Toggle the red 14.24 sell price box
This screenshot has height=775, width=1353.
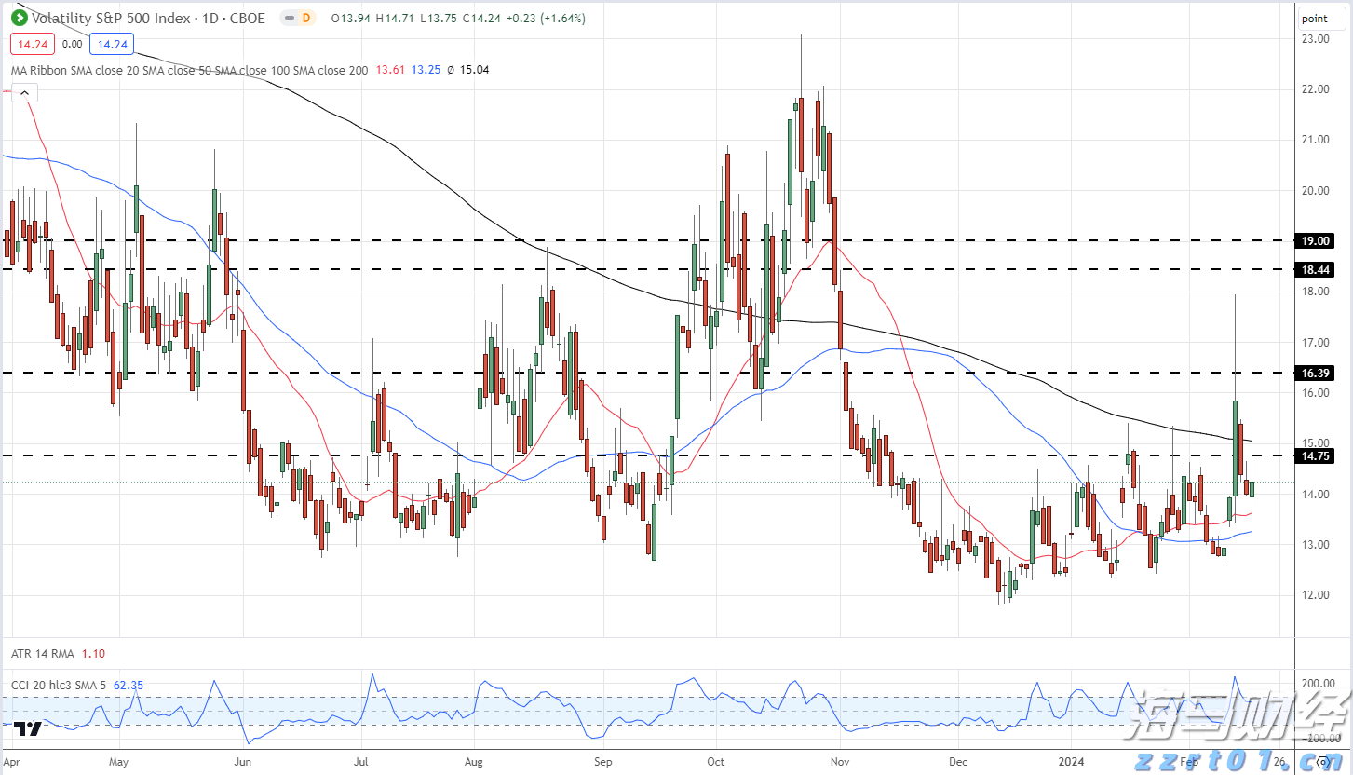32,44
